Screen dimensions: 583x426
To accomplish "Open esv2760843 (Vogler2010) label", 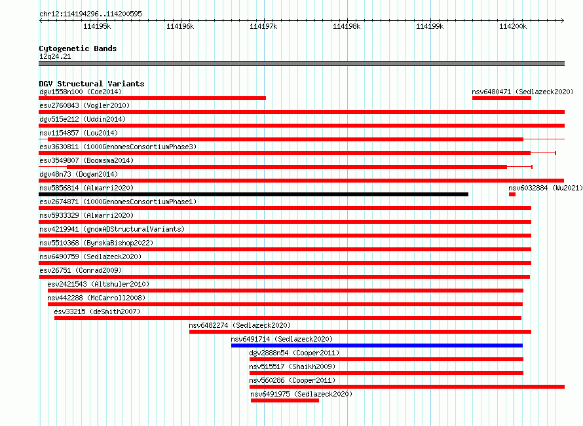I will [x=85, y=105].
